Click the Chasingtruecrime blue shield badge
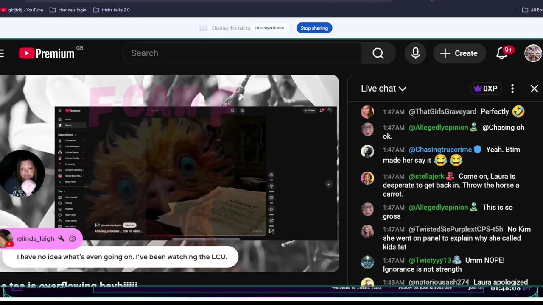Viewport: 543px width, 305px height. [477, 150]
